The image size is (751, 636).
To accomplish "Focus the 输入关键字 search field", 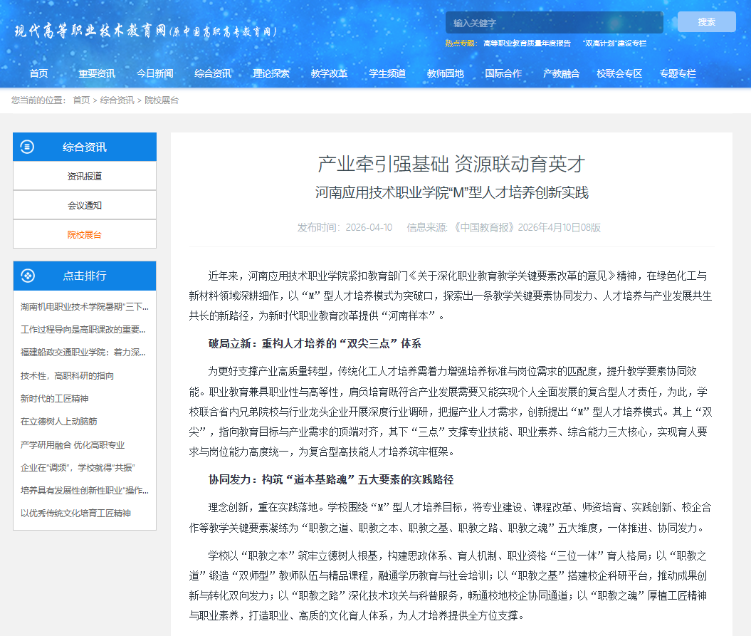I will 554,23.
